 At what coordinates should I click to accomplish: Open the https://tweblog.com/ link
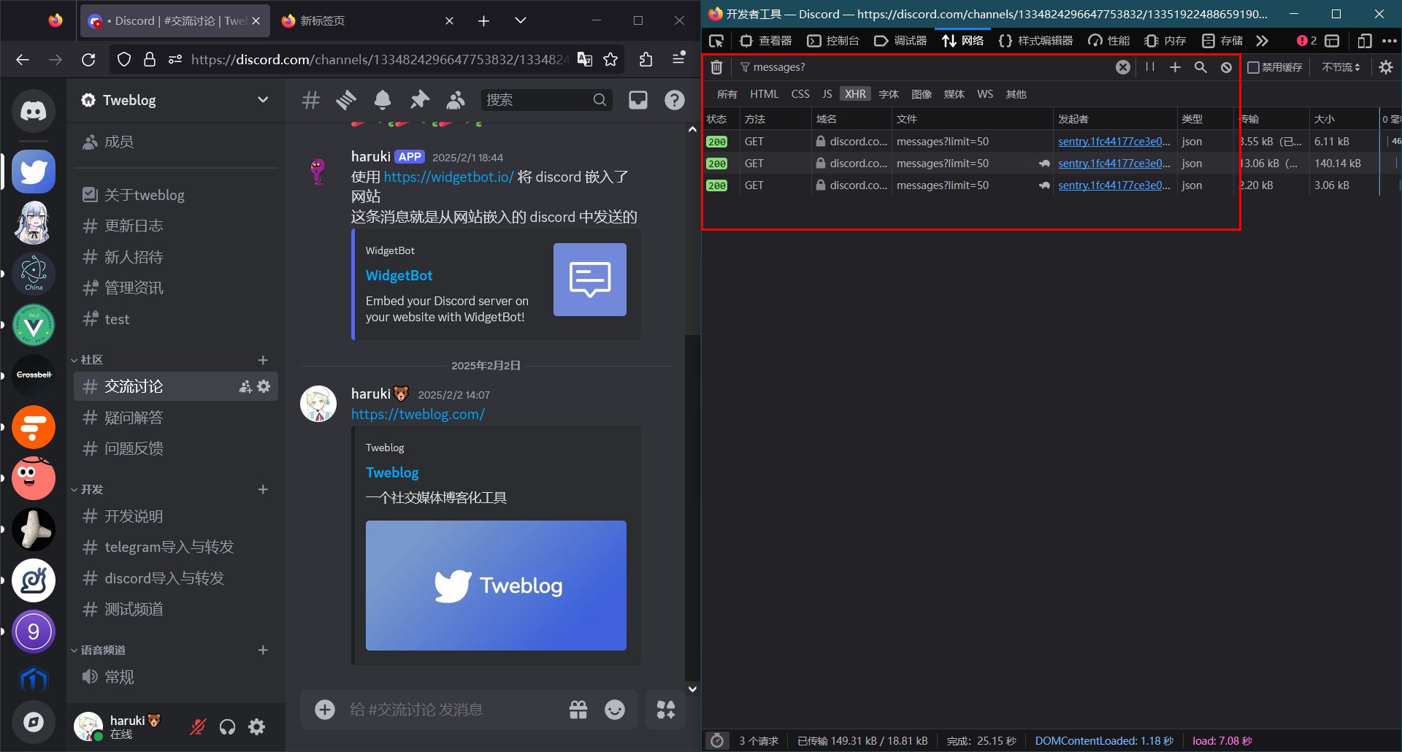click(418, 414)
